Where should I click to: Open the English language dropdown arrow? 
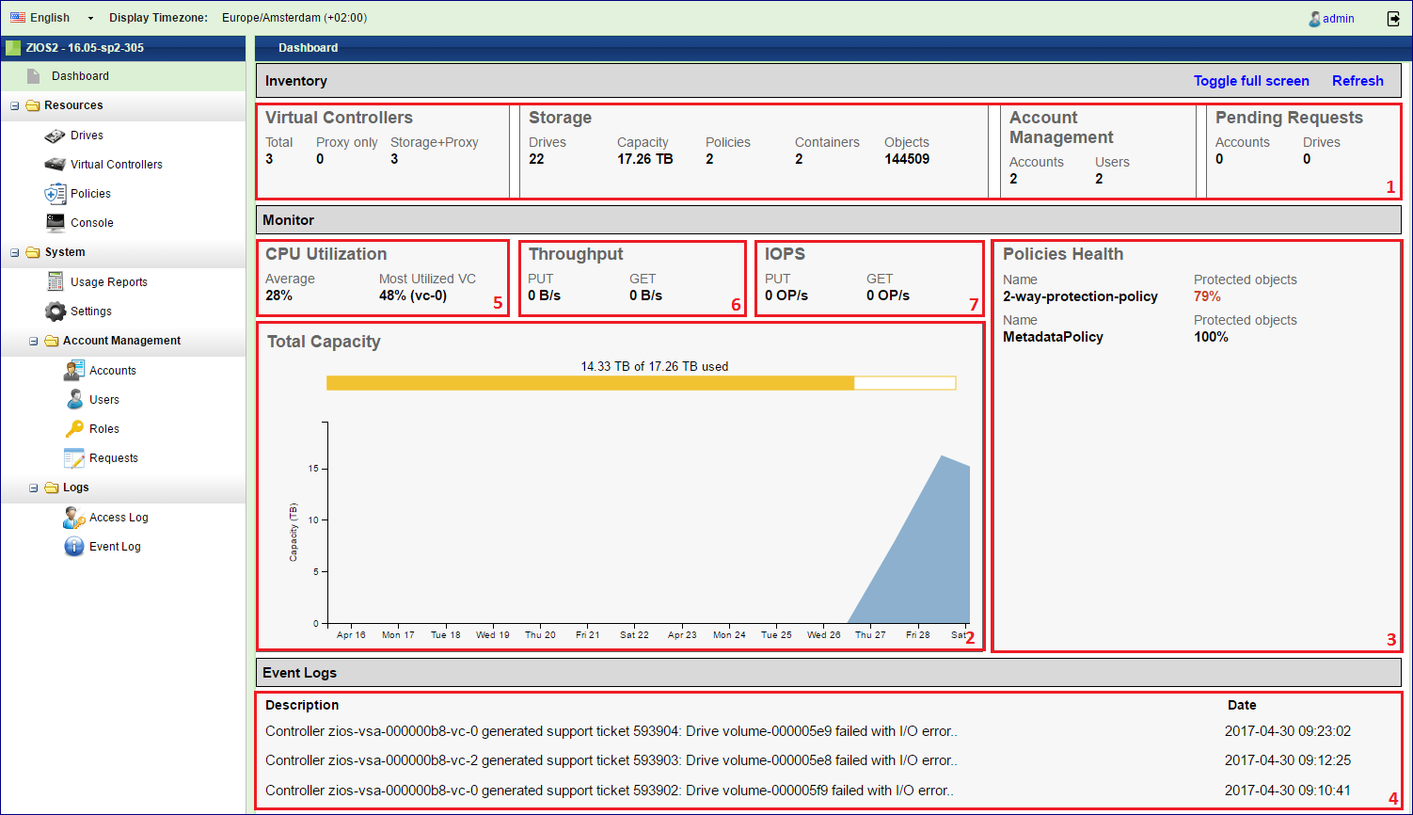[90, 18]
